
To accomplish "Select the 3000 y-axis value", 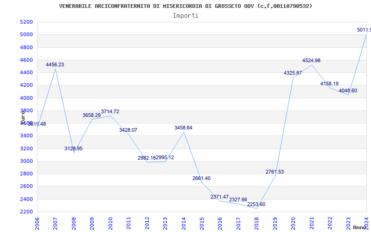I will pyautogui.click(x=26, y=161).
